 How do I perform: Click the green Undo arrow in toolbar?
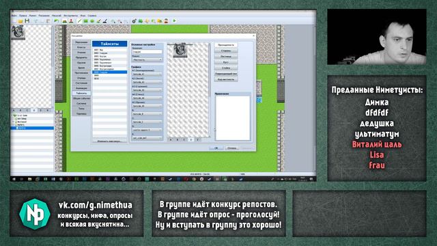57,21
